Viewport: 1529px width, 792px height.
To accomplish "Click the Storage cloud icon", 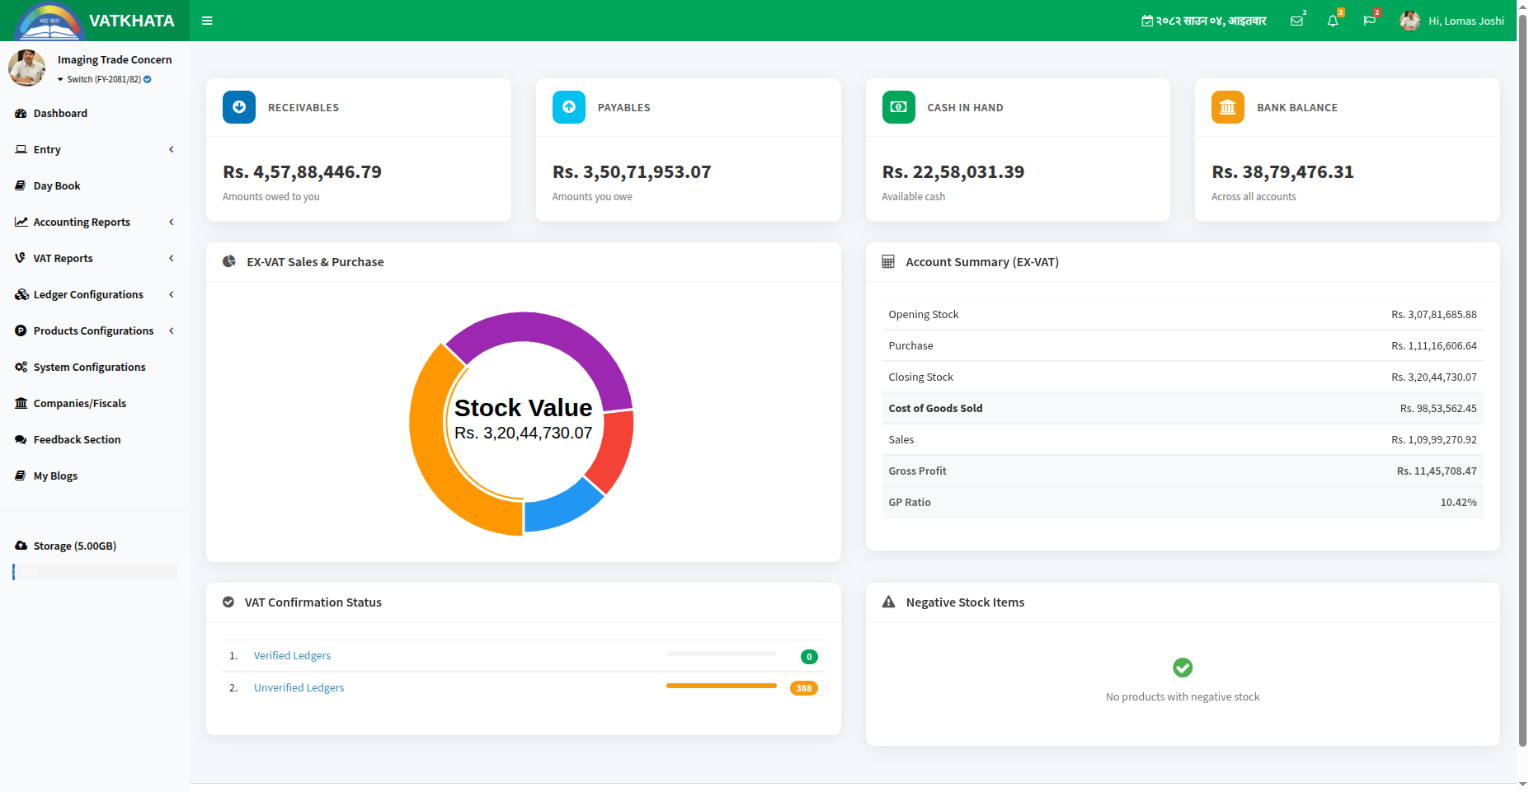I will click(x=20, y=545).
